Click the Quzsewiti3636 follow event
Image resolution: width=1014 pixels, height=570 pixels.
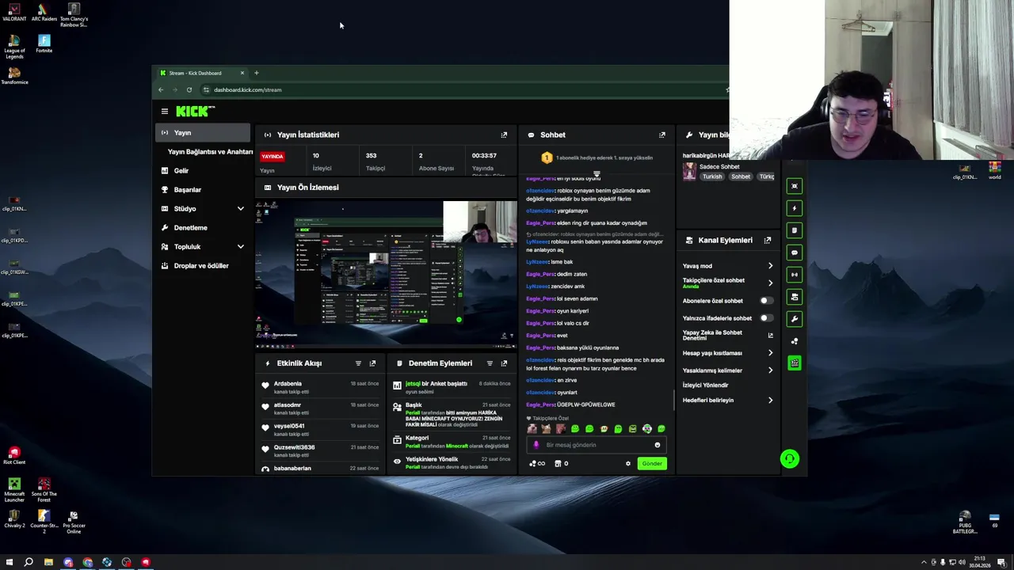coord(322,450)
